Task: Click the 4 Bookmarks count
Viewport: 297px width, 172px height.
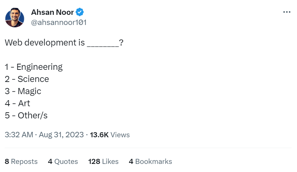Action: pyautogui.click(x=151, y=162)
